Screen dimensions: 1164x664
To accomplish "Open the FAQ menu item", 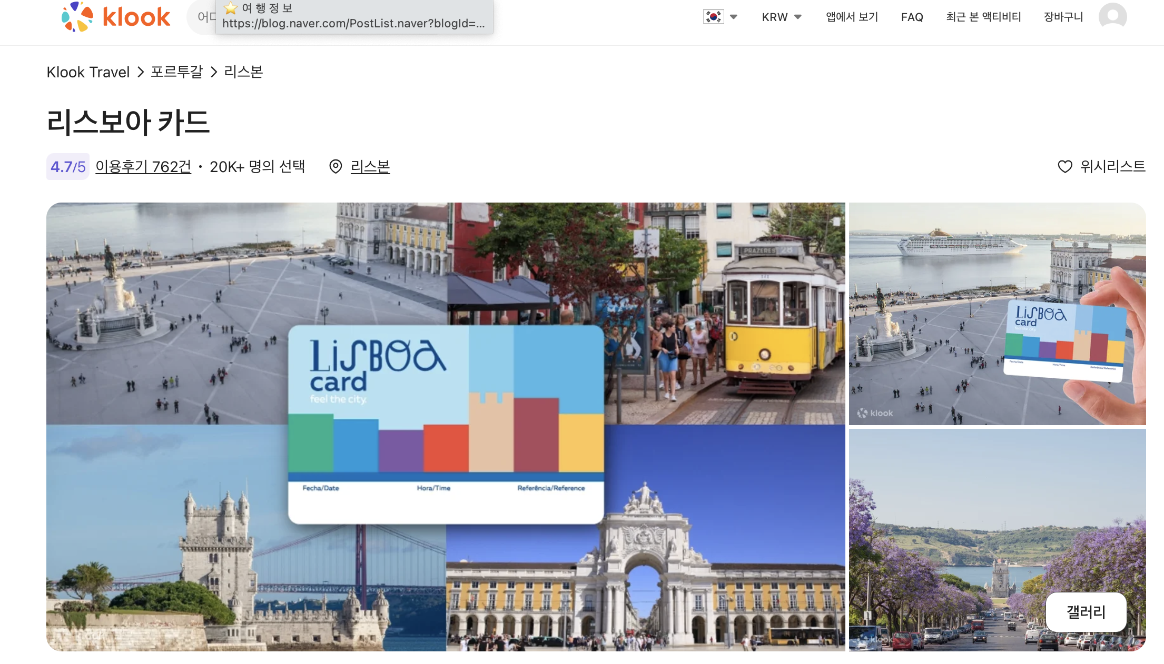I will [x=912, y=17].
